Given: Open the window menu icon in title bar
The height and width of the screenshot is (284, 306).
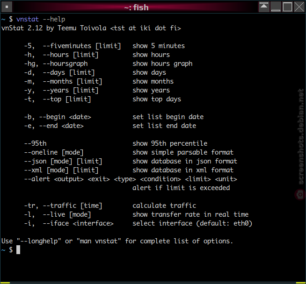Looking at the screenshot, I should [7, 7].
